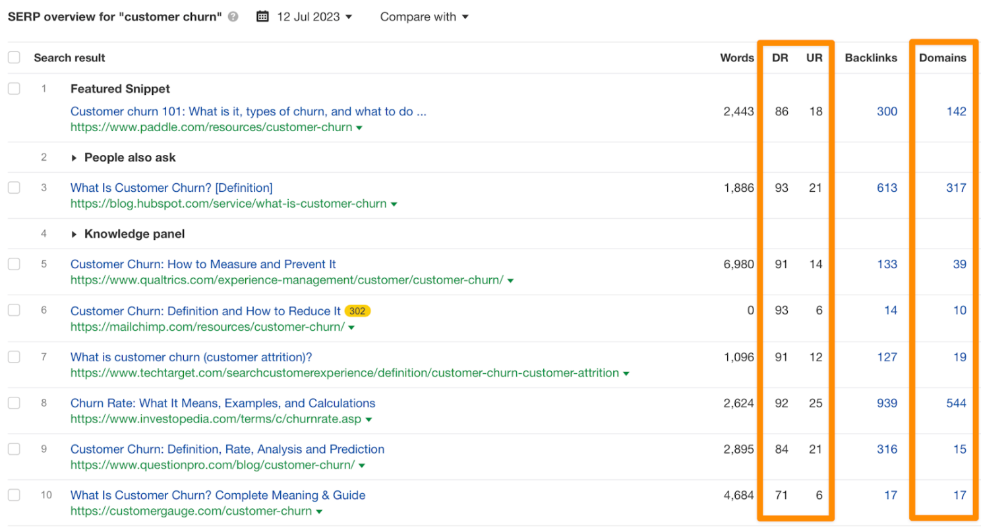Open the Compare with dropdown
981x528 pixels.
[424, 16]
